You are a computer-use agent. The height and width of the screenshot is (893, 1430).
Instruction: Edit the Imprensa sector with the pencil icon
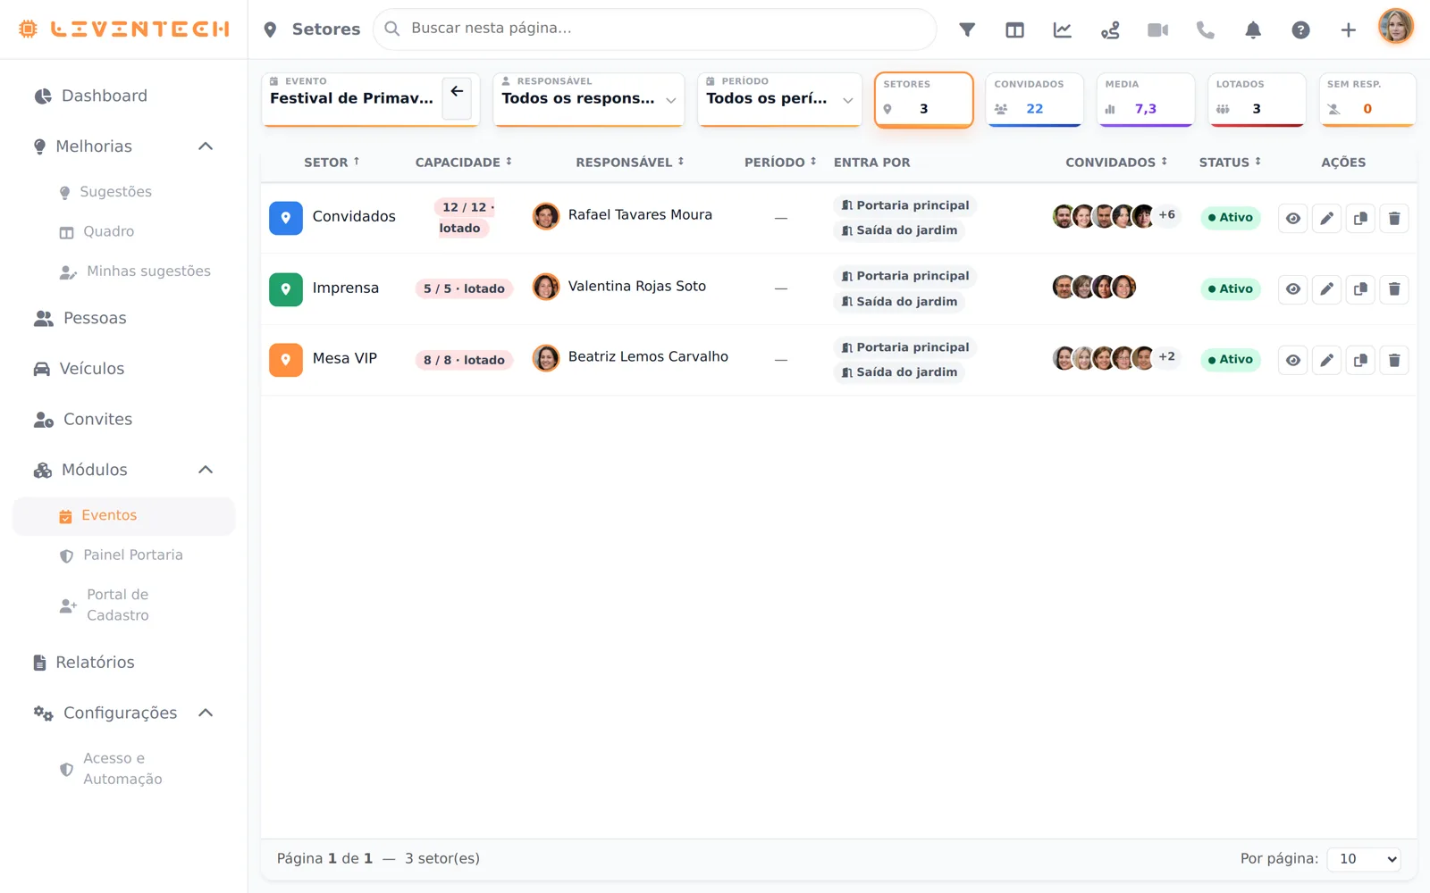point(1326,289)
